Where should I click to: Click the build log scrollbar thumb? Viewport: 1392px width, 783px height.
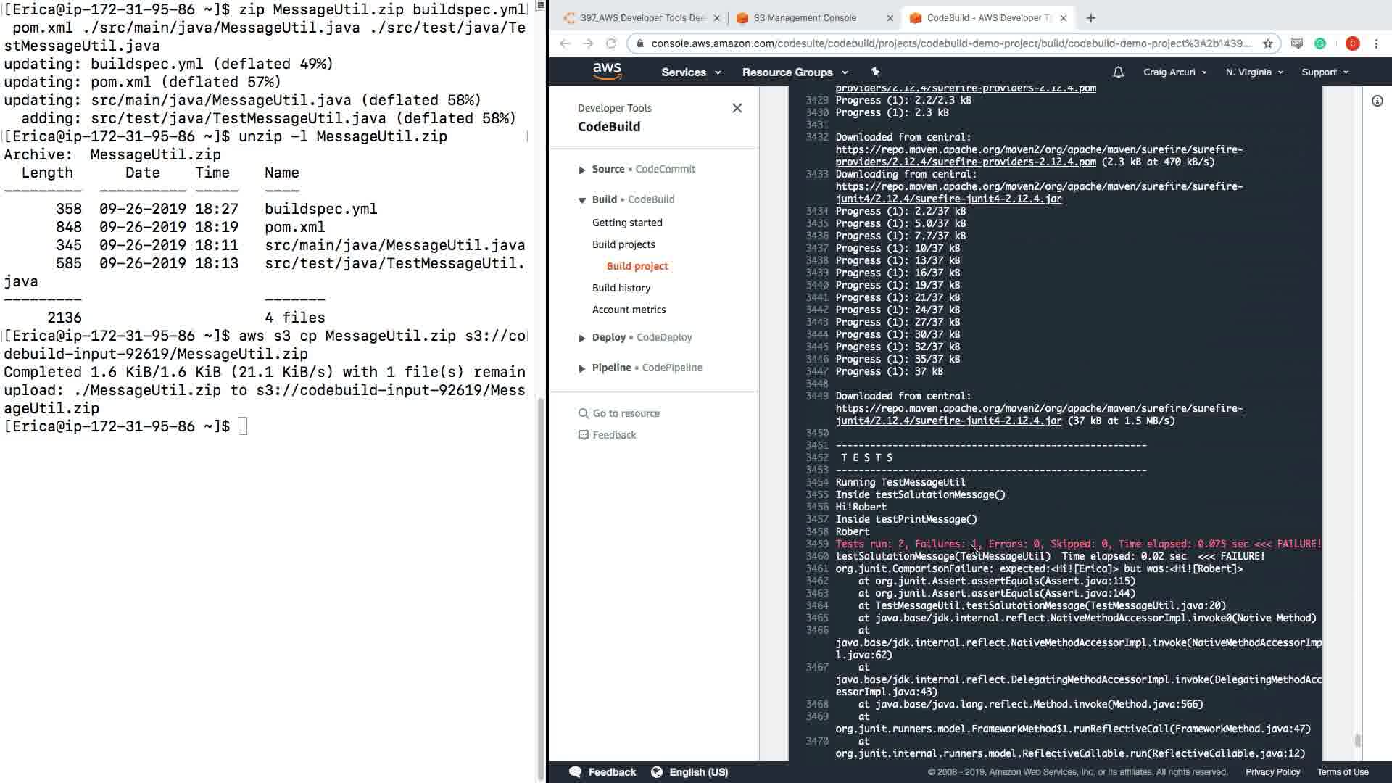1357,740
